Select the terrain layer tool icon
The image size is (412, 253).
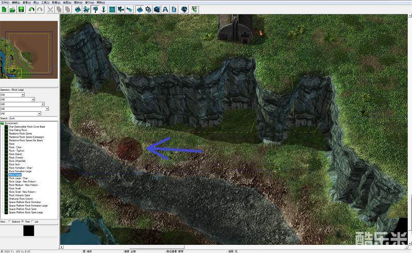77,9
